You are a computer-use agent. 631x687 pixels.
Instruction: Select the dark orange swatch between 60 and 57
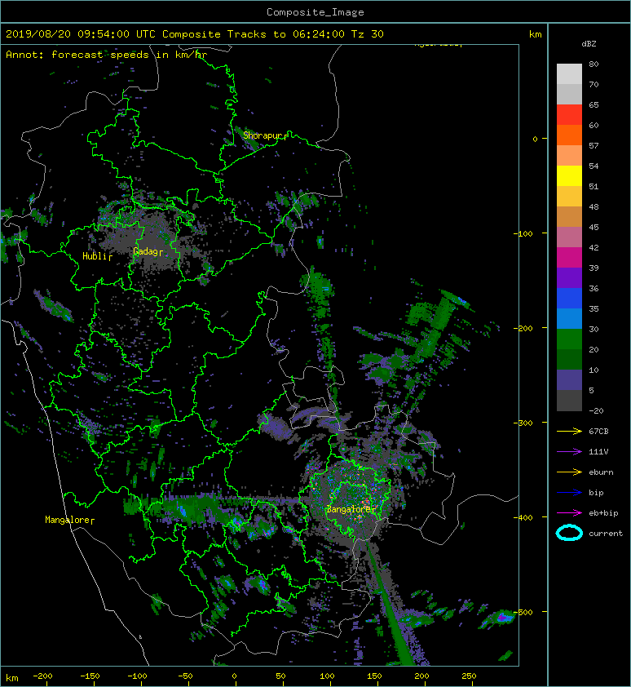pyautogui.click(x=569, y=135)
